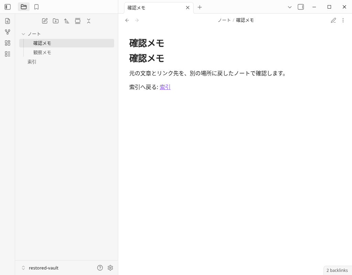
Task: Open 索引 note in file tree
Action: 67,62
